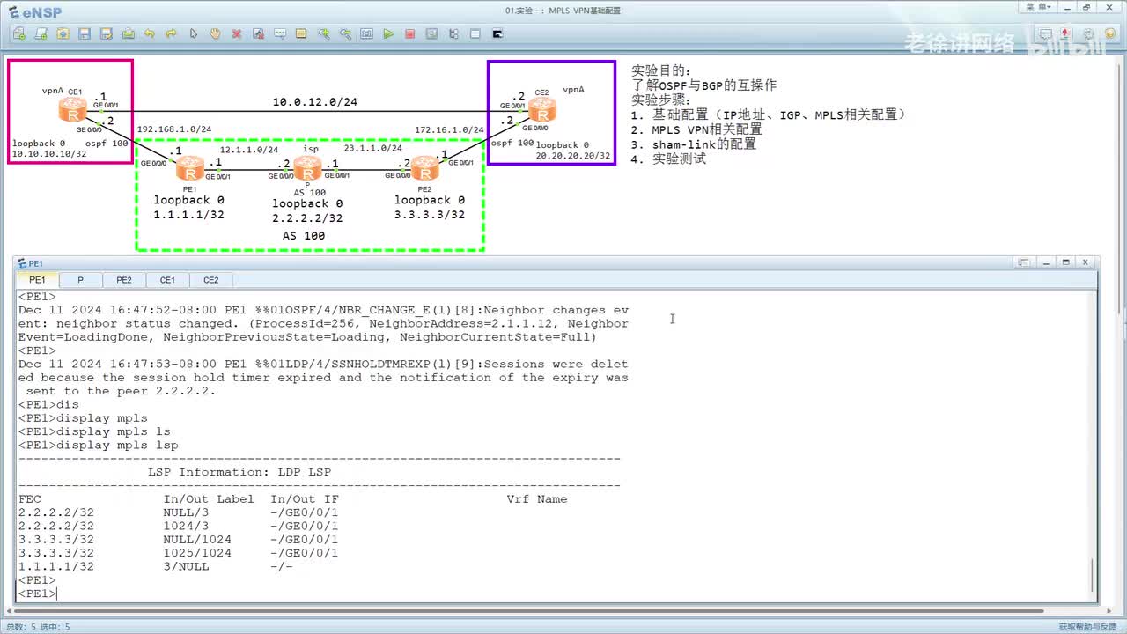The image size is (1127, 634).
Task: Select the hand pan tool
Action: coord(215,34)
